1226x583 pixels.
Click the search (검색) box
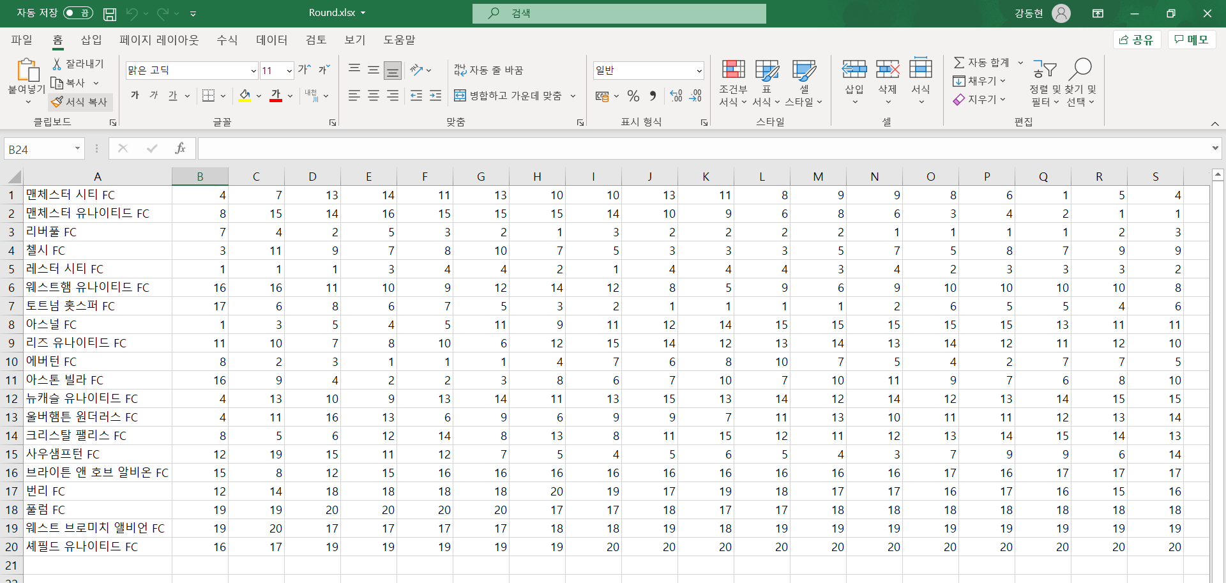619,13
